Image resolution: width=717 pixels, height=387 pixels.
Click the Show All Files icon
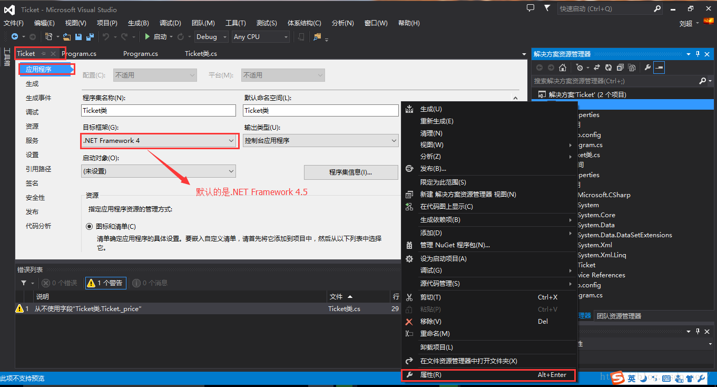pos(631,67)
